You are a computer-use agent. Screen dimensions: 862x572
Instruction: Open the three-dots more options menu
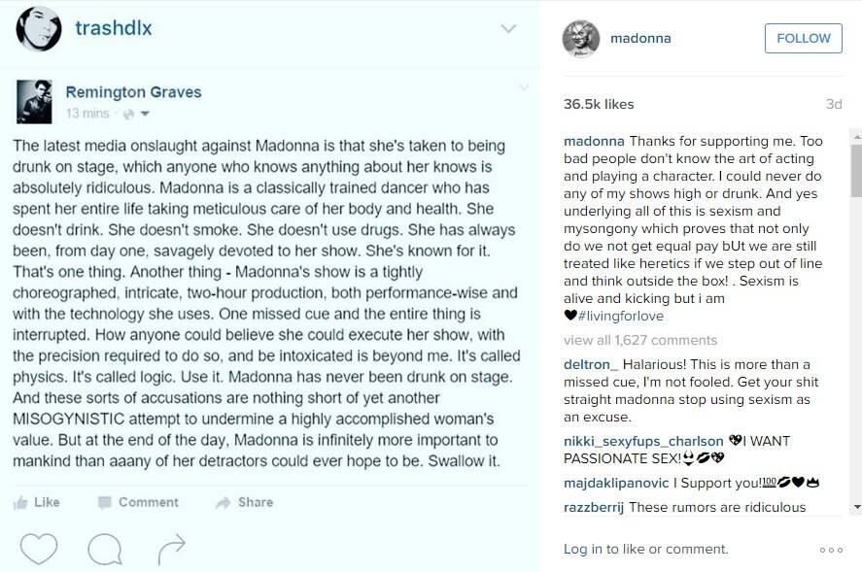[x=831, y=550]
